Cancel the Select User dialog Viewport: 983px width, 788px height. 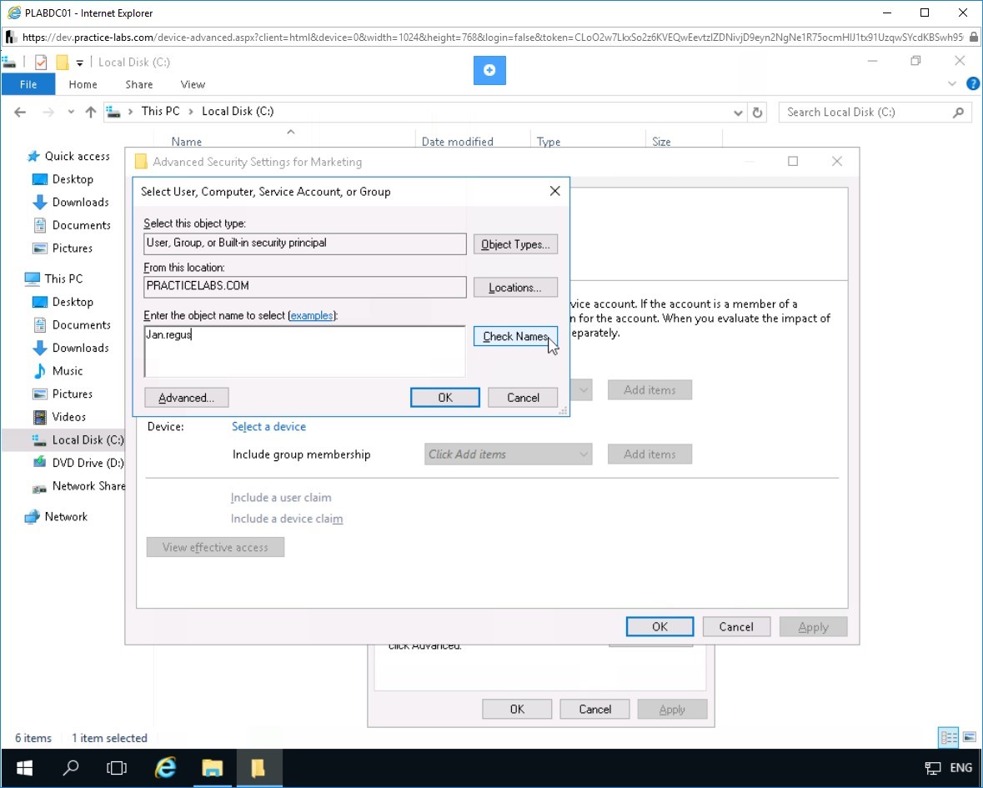[x=523, y=398]
